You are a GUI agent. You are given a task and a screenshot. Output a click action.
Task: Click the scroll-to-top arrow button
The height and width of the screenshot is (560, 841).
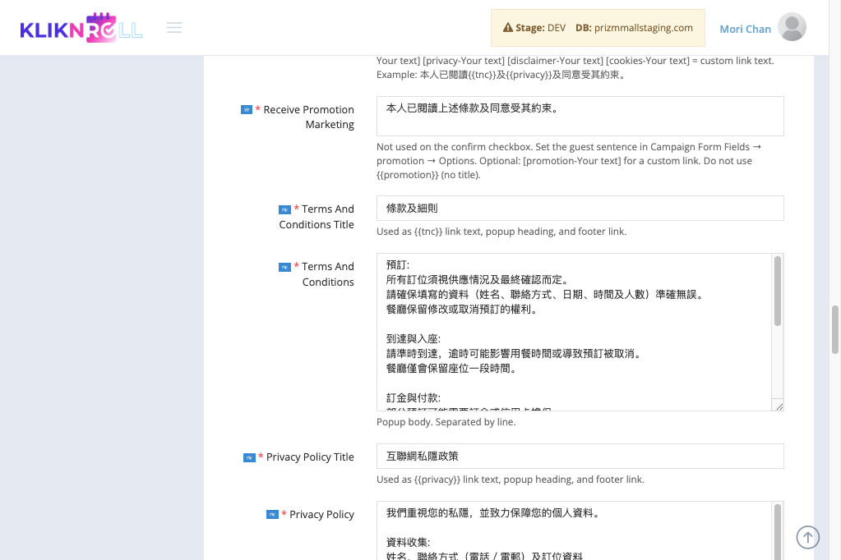(808, 537)
